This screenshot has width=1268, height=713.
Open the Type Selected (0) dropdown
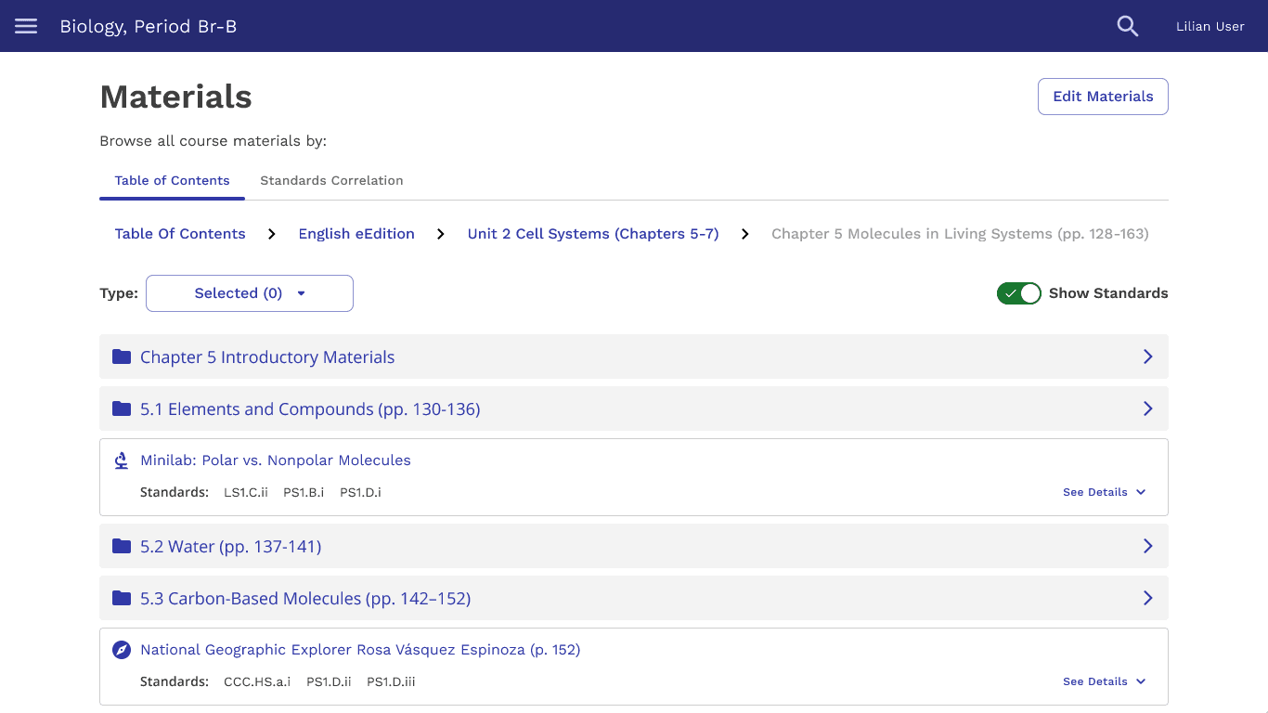(249, 292)
